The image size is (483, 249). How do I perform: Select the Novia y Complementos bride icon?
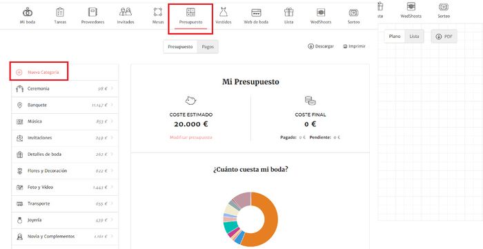coord(19,237)
